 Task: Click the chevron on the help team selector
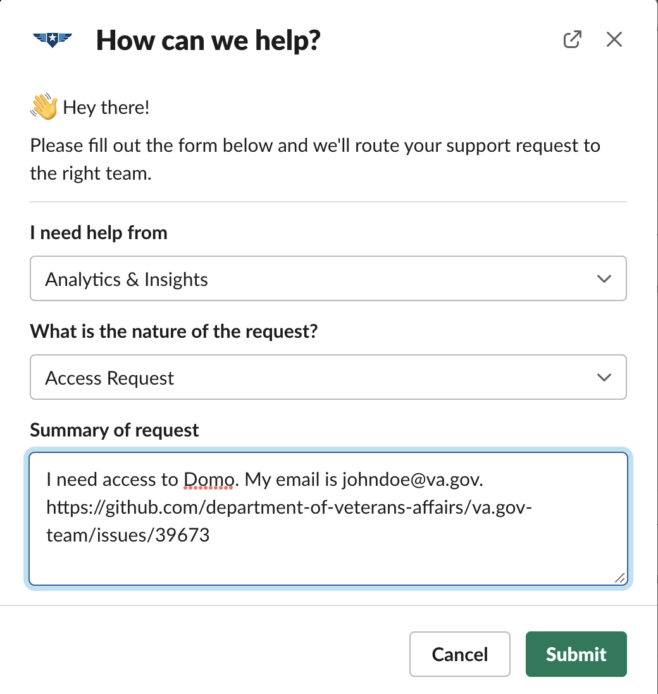point(604,278)
